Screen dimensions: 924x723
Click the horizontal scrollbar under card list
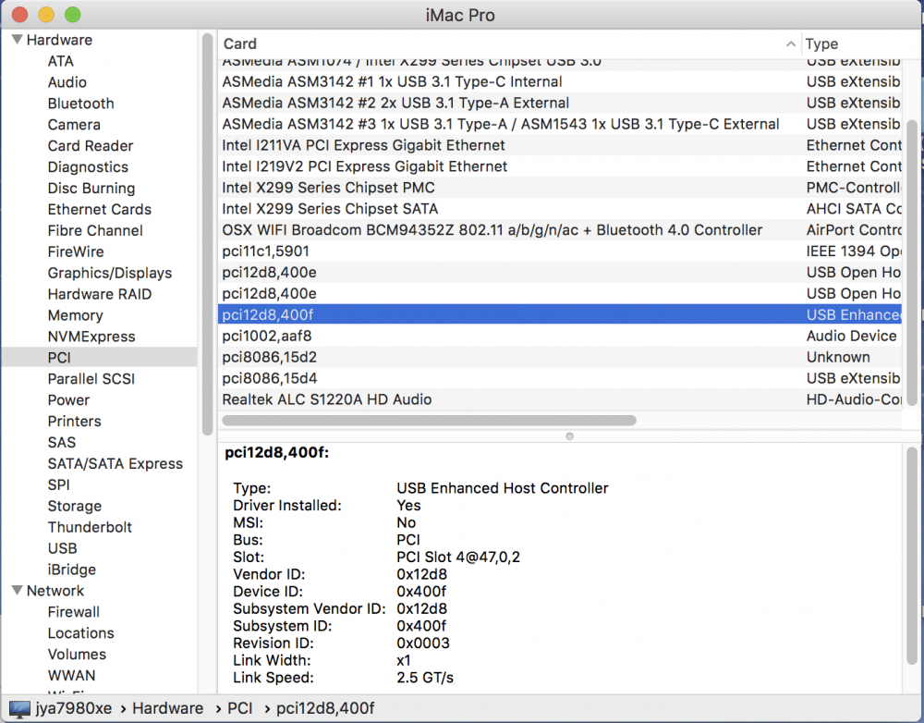point(429,421)
